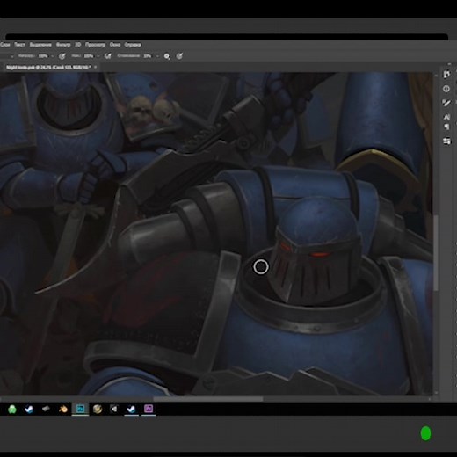Expand the collapsed panel dock arrows
This screenshot has width=457, height=457.
[449, 63]
